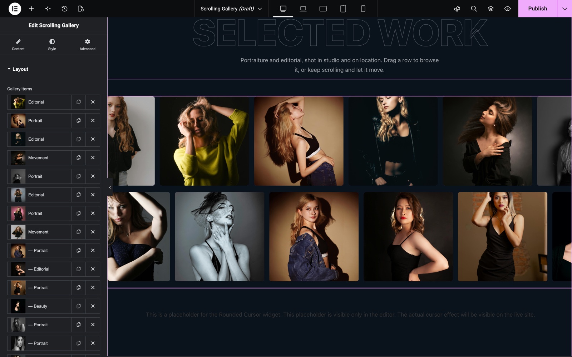Open the Publish options dropdown arrow
Viewport: 572px width, 357px height.
564,9
